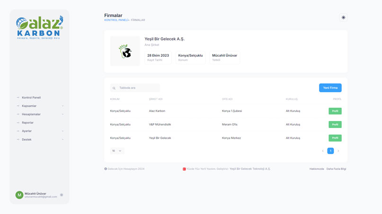Expand the Hesaplamalar sidebar menu
The width and height of the screenshot is (382, 214).
click(40, 114)
